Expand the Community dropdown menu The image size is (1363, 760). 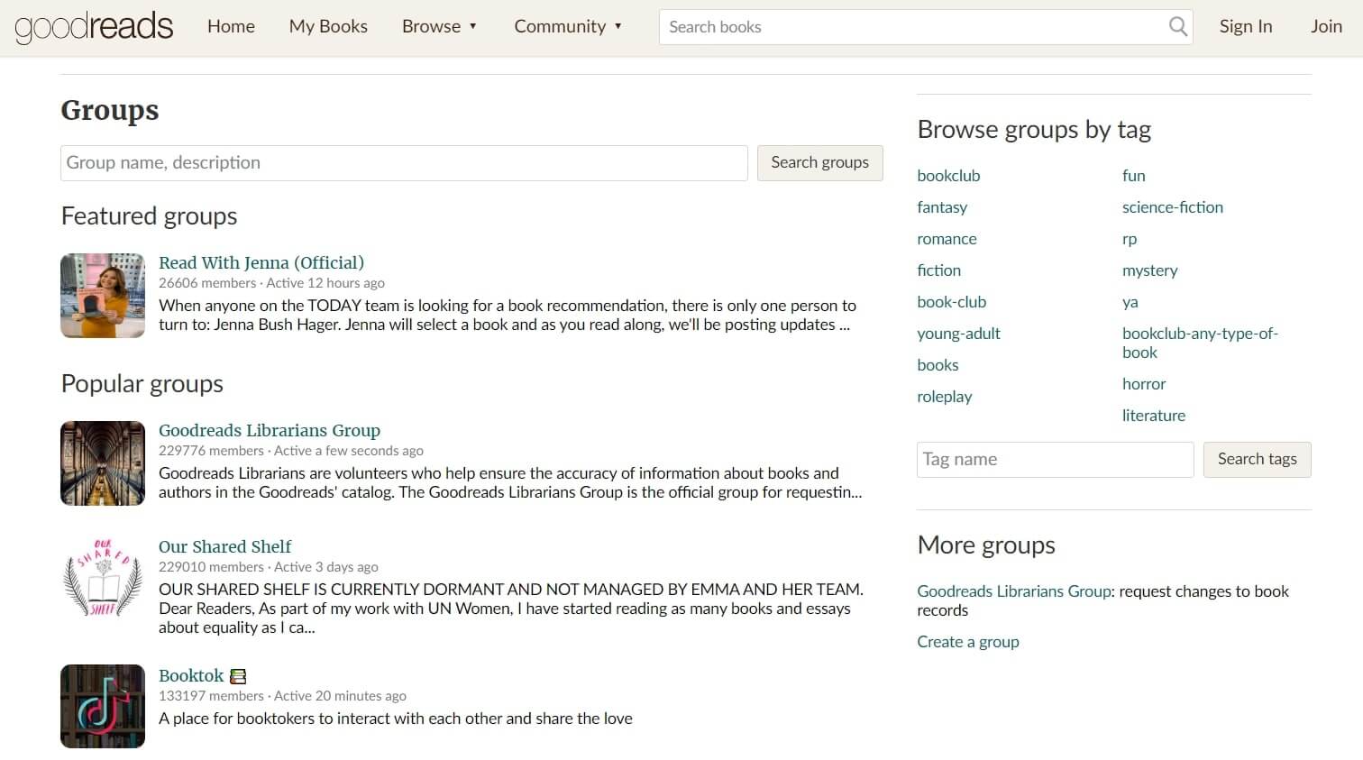coord(568,27)
